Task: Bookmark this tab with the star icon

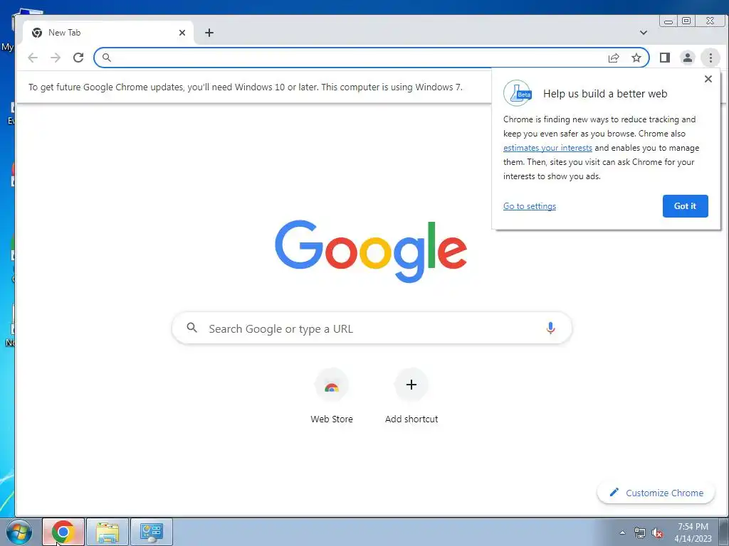Action: point(636,58)
